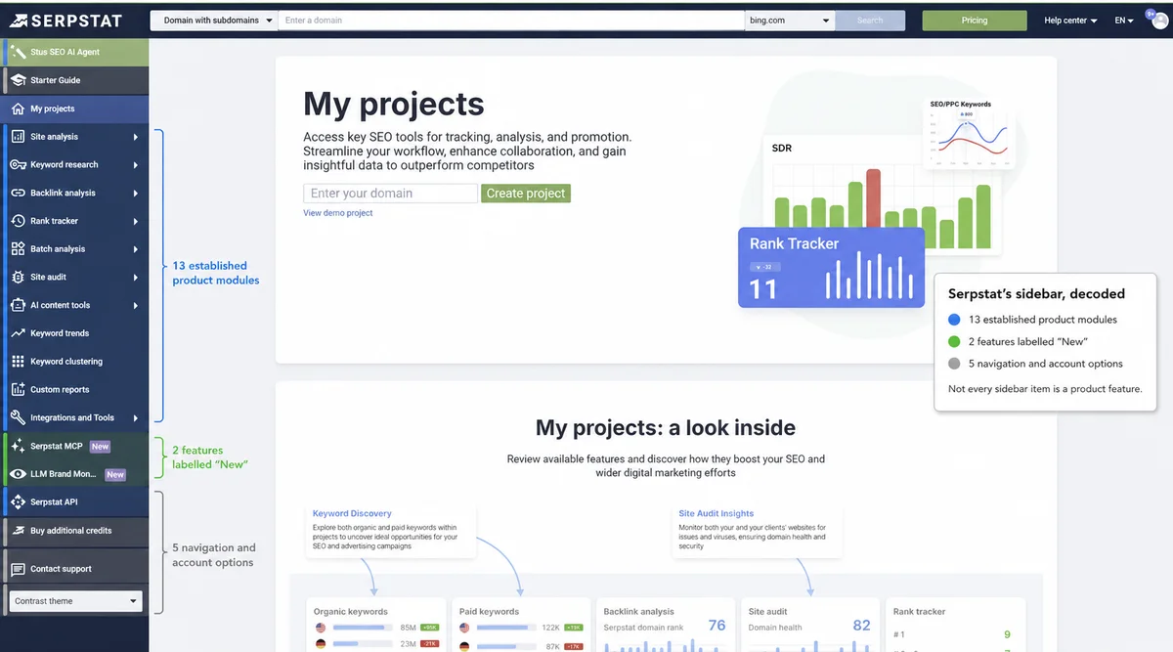Open the user account avatar
Screen dimensions: 1173x652
click(x=1159, y=21)
